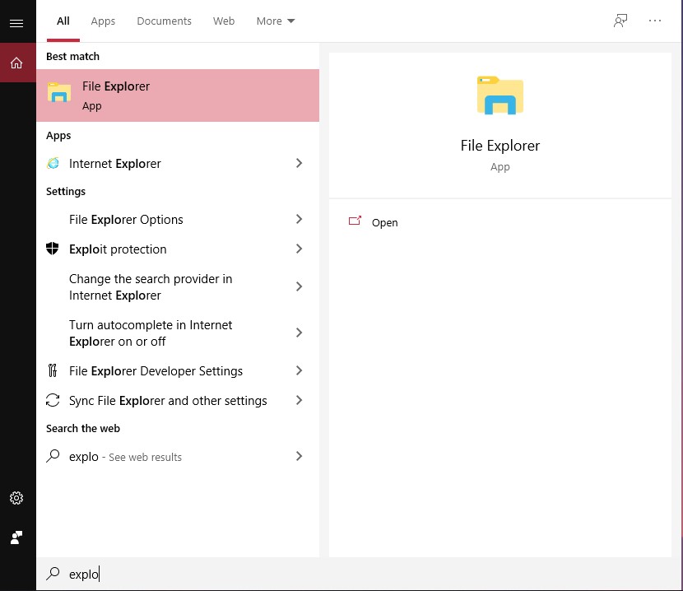Switch to the Apps tab
The width and height of the screenshot is (683, 591).
pos(103,21)
